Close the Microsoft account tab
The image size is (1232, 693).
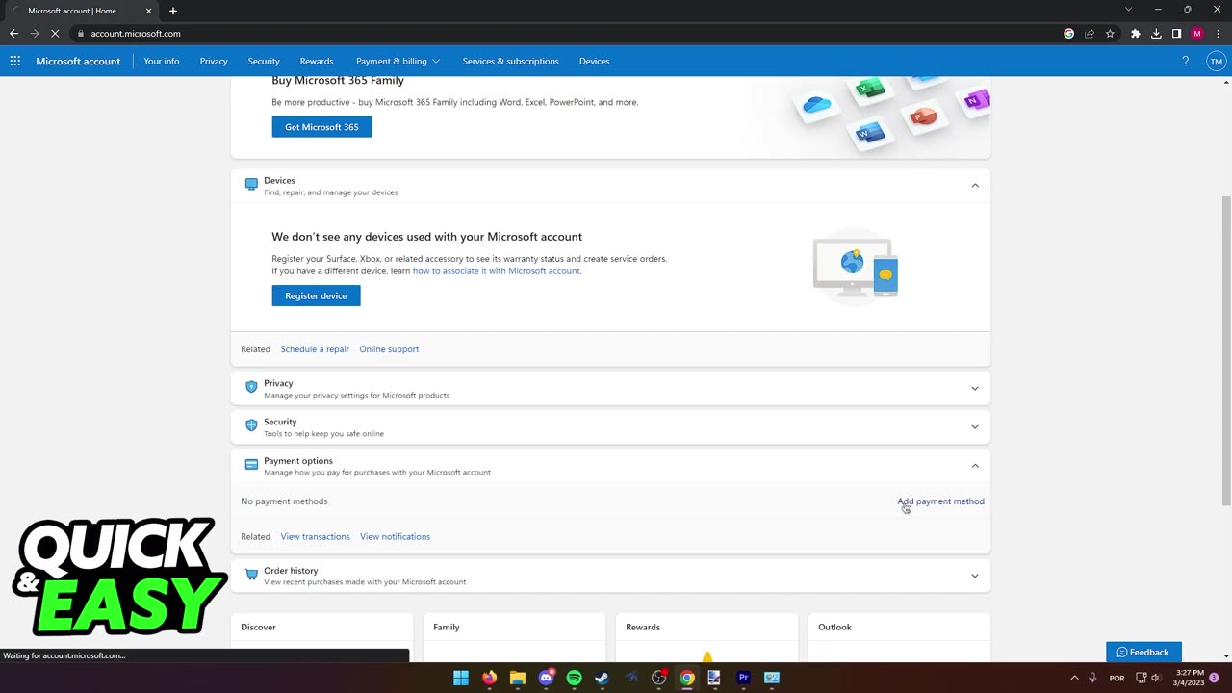click(148, 11)
